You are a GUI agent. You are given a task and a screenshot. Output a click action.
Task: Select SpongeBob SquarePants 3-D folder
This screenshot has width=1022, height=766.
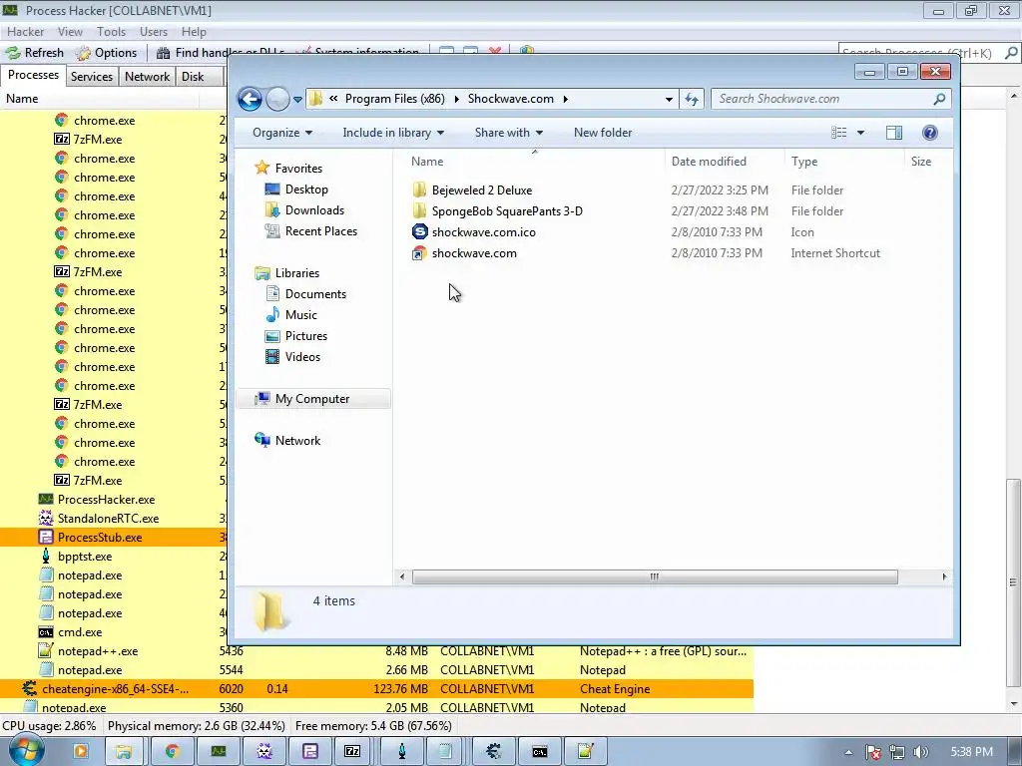pos(507,211)
